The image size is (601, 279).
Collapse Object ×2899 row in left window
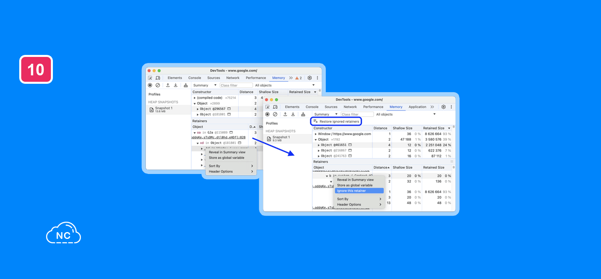[x=195, y=103]
